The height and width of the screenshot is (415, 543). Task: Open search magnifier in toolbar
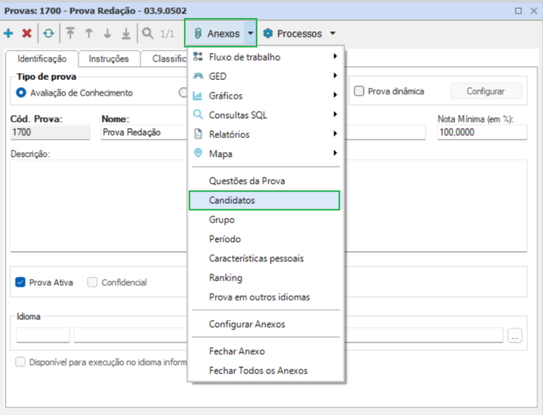(147, 34)
